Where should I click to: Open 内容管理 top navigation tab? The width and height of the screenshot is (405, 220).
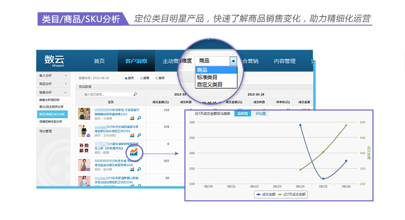point(285,61)
